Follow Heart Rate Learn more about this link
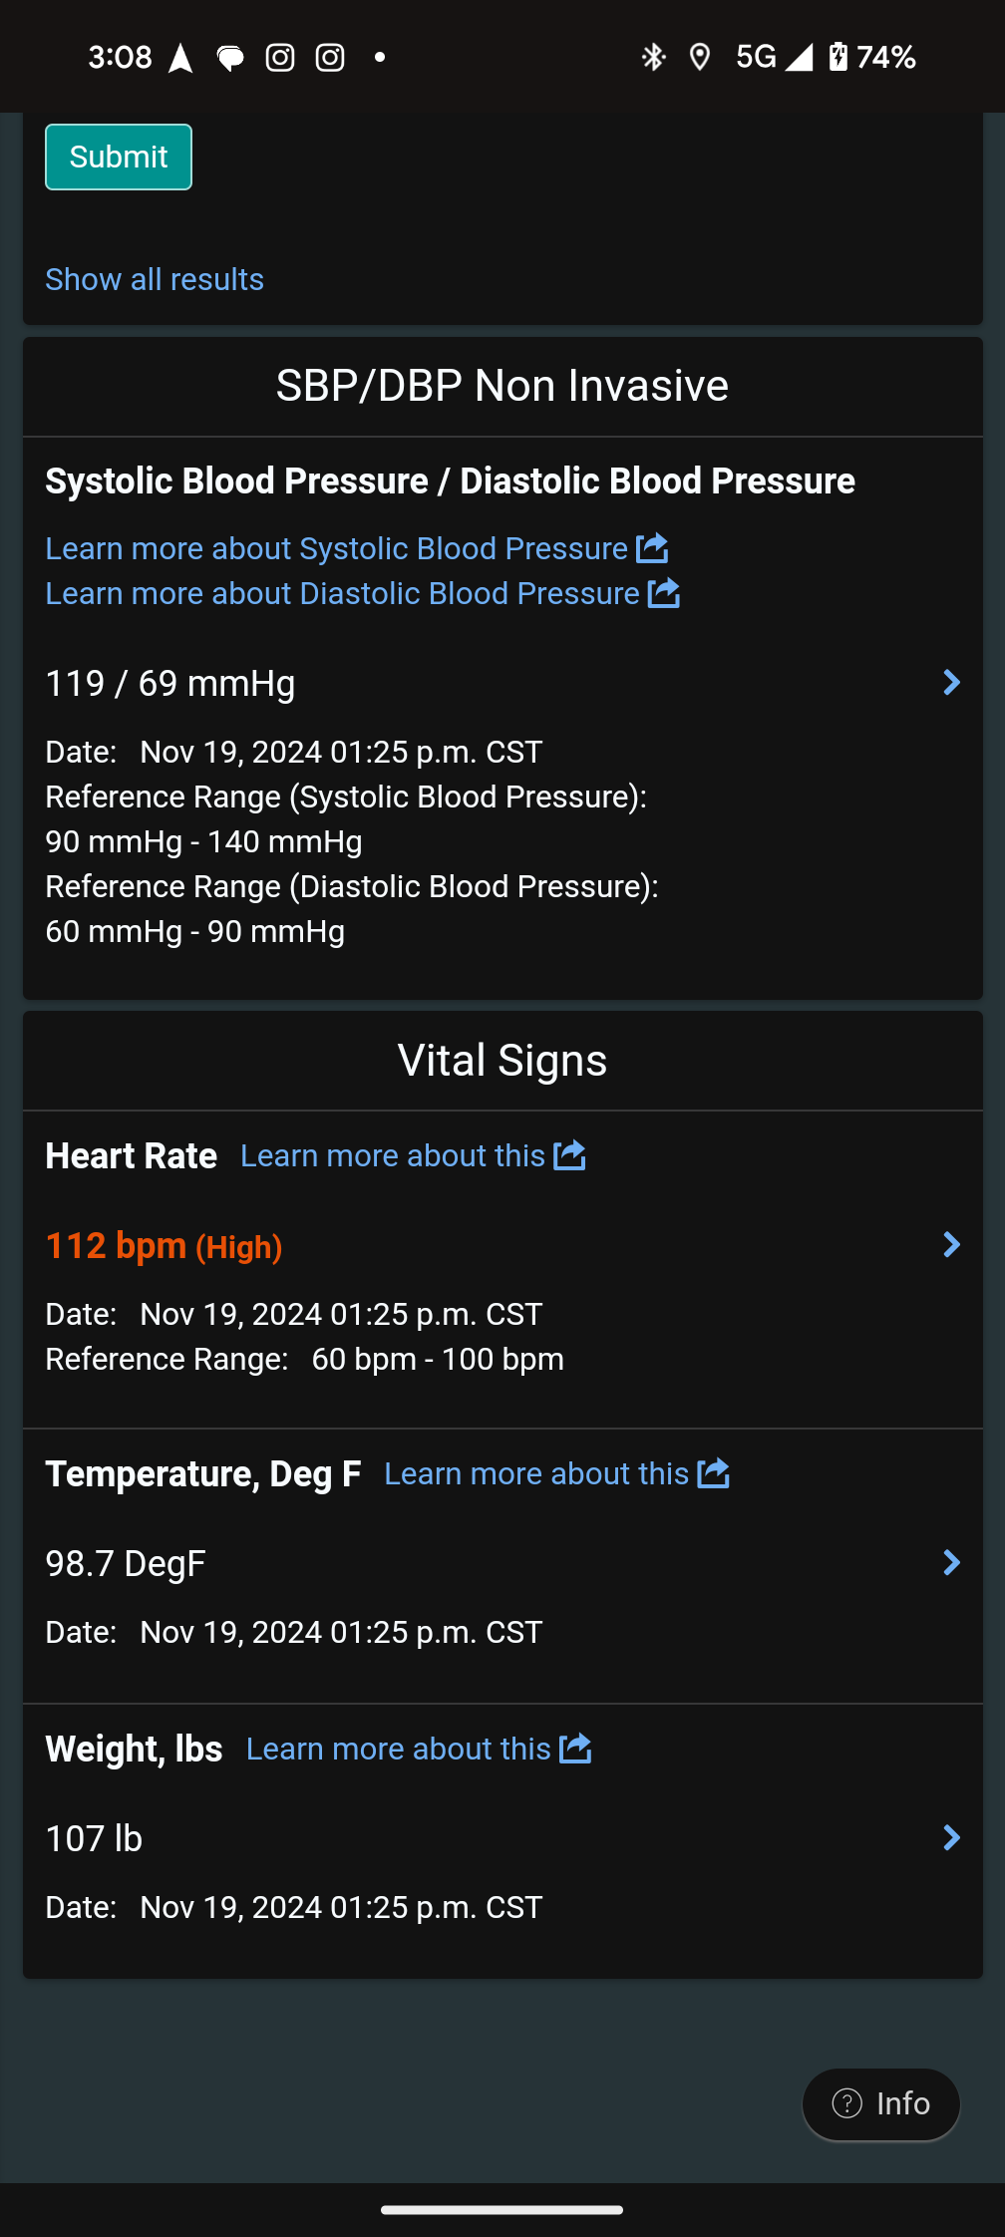Image resolution: width=1005 pixels, height=2237 pixels. pyautogui.click(x=393, y=1155)
